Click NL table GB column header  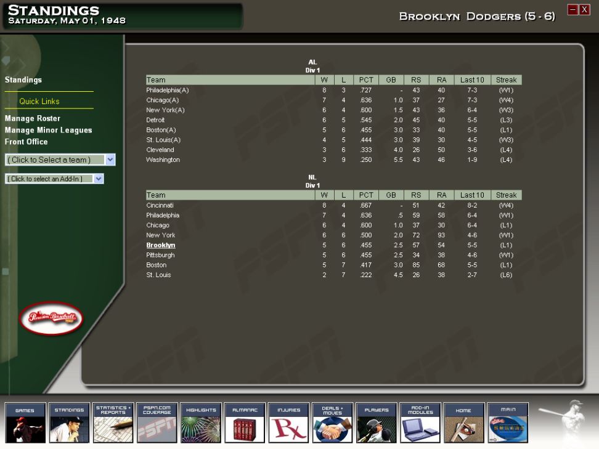tap(391, 195)
